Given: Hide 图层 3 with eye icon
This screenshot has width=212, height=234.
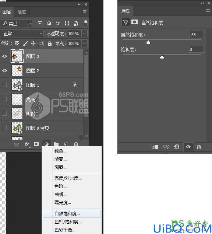Looking at the screenshot, I should (4, 56).
